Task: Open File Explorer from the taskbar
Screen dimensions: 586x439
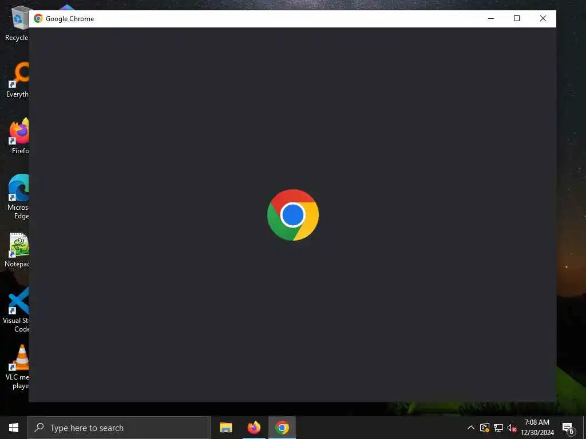Action: pyautogui.click(x=225, y=428)
